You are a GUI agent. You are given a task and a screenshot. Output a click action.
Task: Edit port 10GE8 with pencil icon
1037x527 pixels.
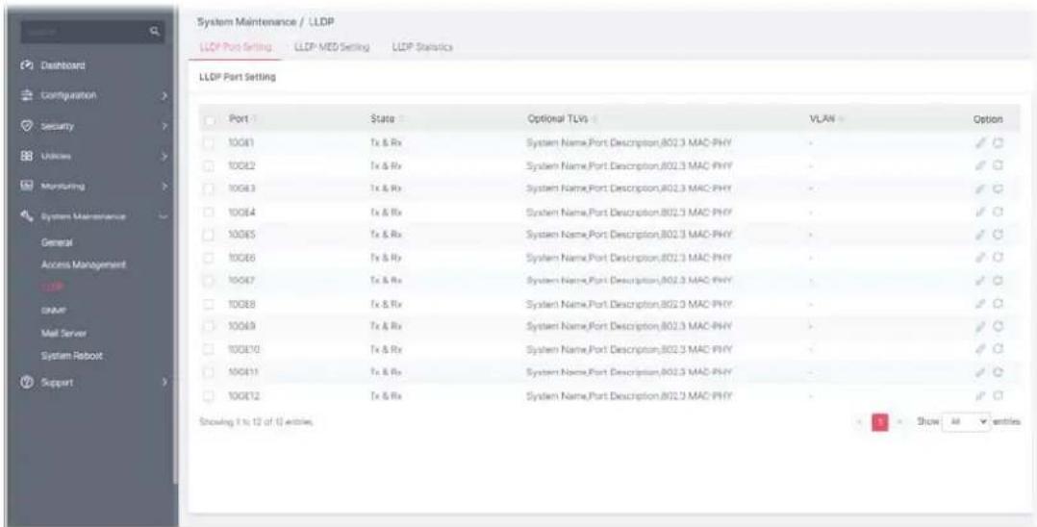coord(982,304)
